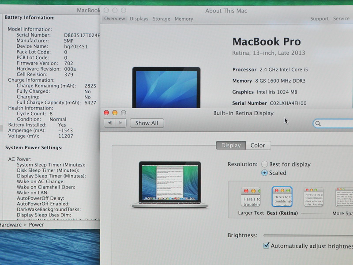This screenshot has height=265, width=353.
Task: Close the Built-in Retina Display window
Action: 106,113
